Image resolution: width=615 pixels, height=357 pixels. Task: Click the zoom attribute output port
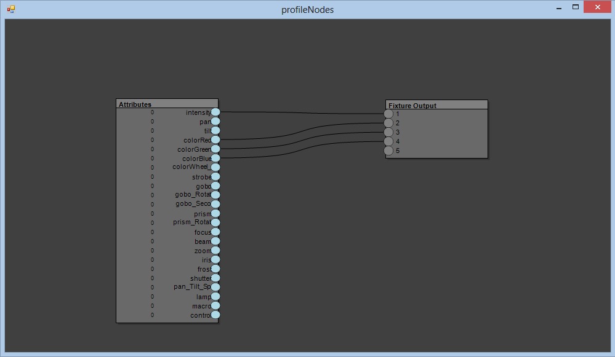tap(215, 251)
